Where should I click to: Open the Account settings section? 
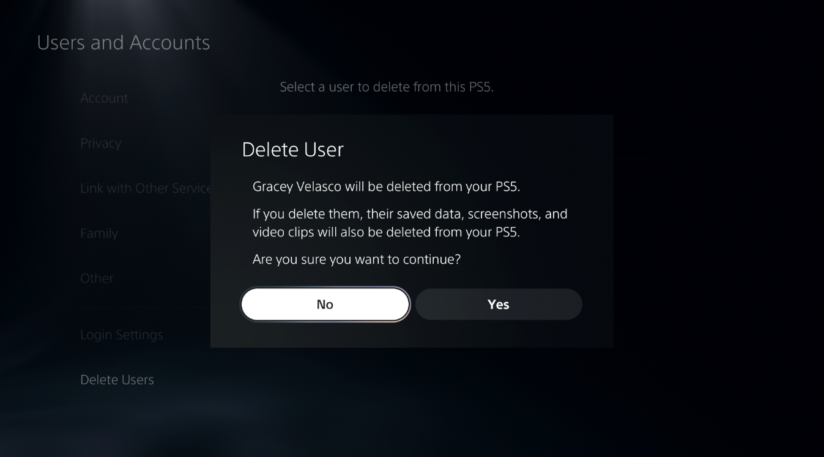tap(104, 98)
